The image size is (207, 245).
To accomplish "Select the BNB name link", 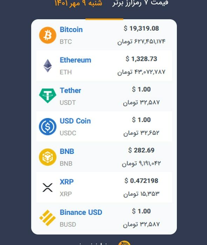I will click(x=67, y=152).
